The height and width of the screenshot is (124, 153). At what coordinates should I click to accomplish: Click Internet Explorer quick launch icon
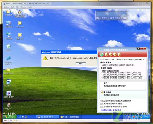[20, 117]
